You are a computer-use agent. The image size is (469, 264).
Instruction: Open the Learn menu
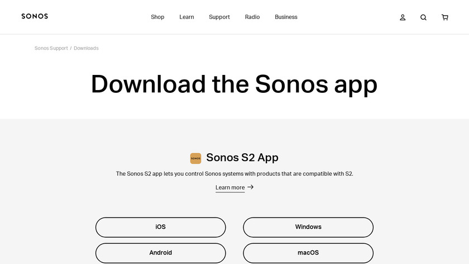point(186,17)
